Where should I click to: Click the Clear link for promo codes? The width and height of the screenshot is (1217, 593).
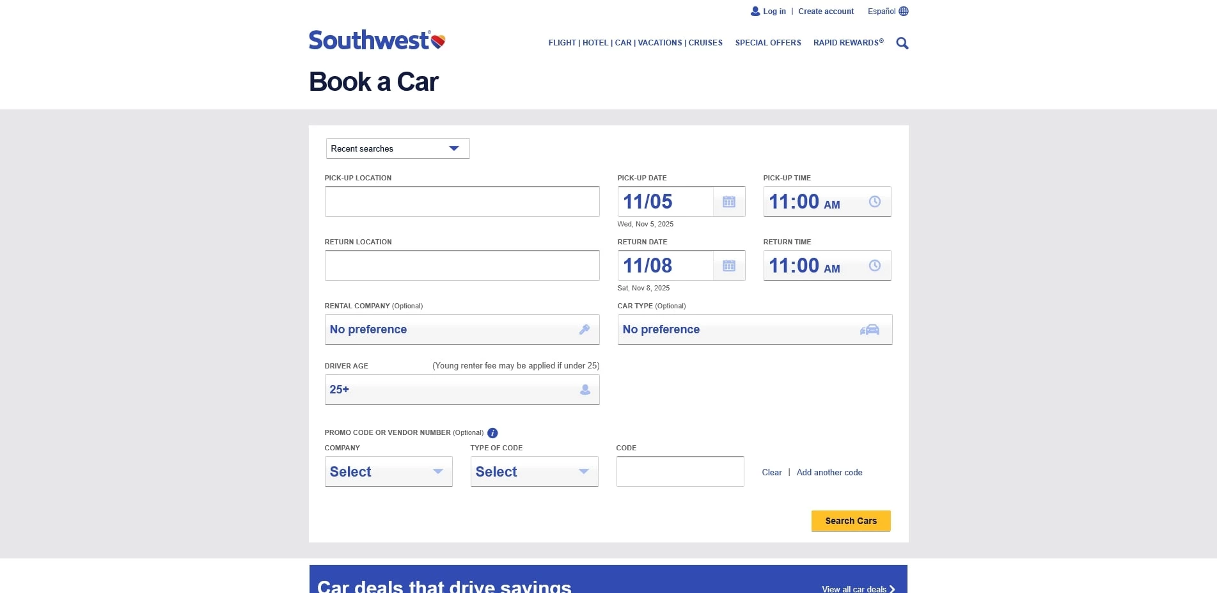[771, 472]
